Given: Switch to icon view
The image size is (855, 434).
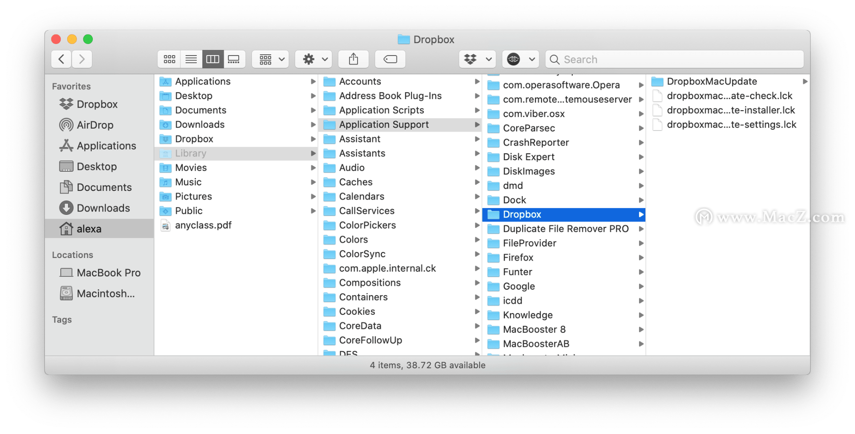Looking at the screenshot, I should [x=169, y=59].
